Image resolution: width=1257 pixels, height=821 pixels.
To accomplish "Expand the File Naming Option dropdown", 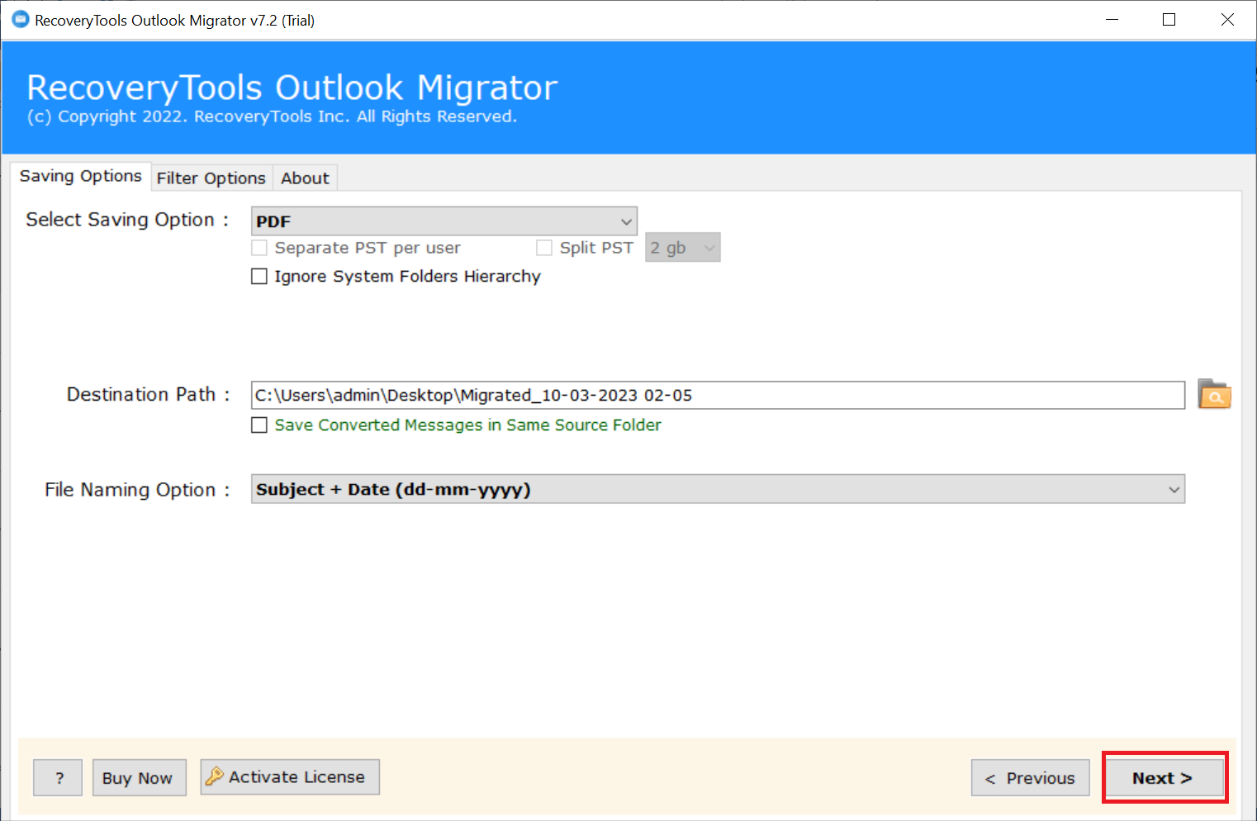I will 718,489.
